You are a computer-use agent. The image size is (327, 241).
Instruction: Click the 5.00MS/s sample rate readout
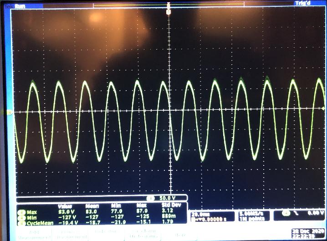click(x=251, y=214)
